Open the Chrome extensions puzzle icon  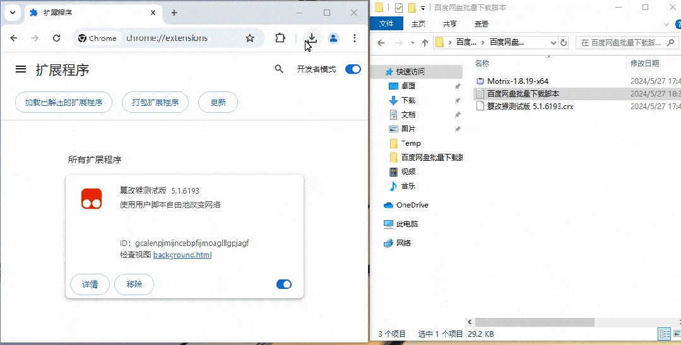(281, 38)
